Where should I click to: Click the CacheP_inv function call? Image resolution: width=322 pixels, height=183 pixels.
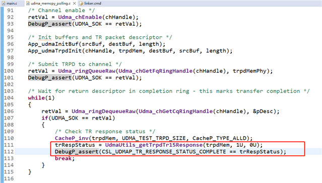(72, 138)
